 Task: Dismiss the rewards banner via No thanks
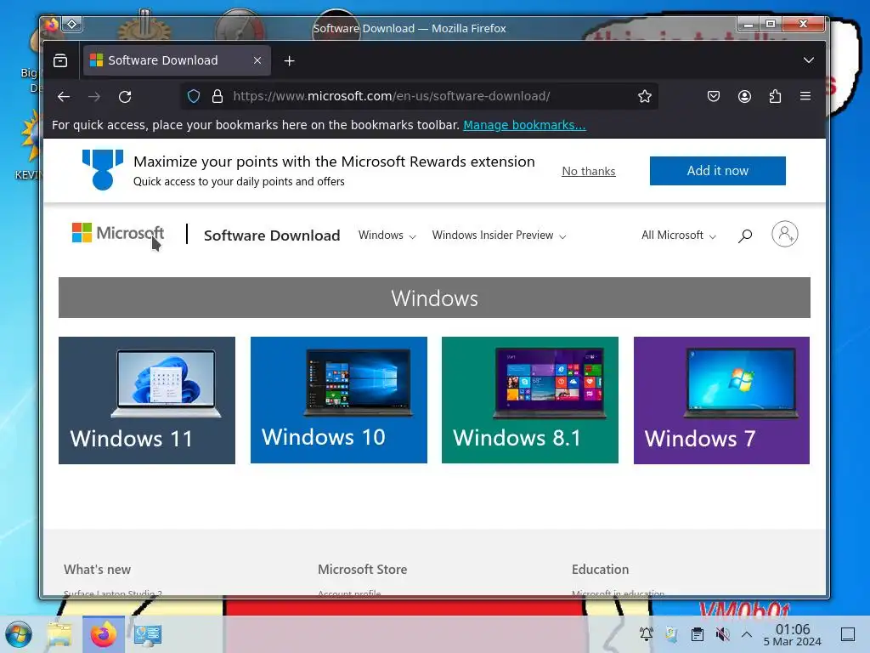click(588, 171)
